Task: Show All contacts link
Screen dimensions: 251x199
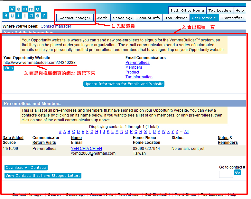Action: 187,132
